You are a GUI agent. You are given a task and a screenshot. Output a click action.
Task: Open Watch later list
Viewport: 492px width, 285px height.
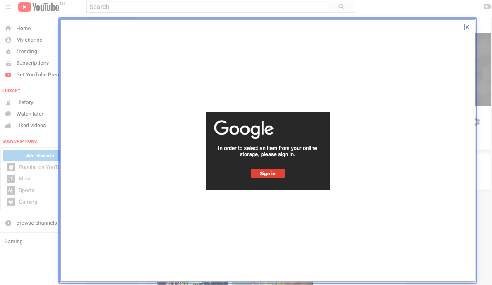tap(30, 114)
